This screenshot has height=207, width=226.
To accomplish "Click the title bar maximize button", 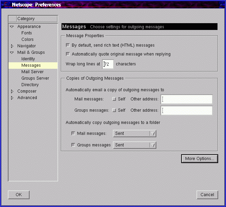I will tap(222, 5).
